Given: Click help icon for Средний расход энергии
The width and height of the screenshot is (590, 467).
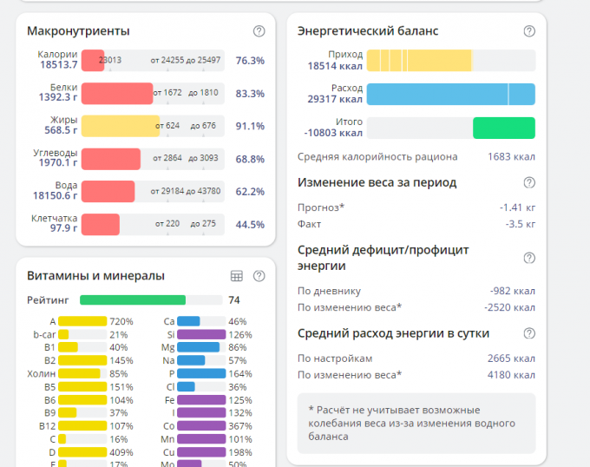Looking at the screenshot, I should [529, 333].
